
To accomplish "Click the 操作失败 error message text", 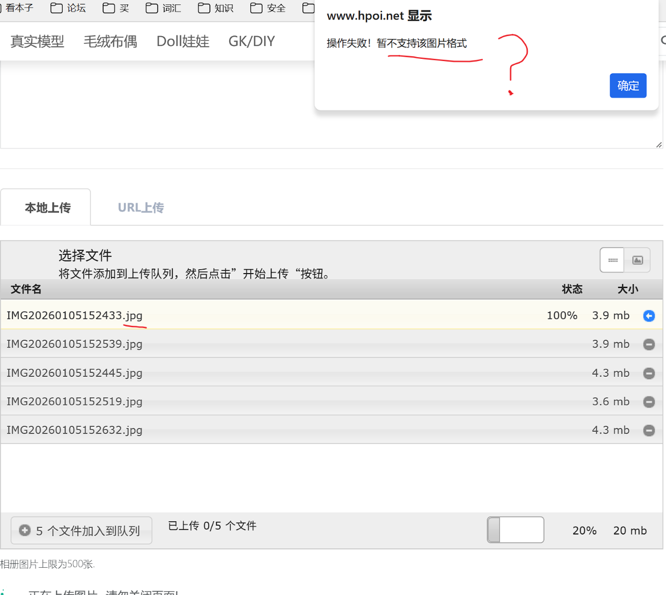I will [396, 43].
